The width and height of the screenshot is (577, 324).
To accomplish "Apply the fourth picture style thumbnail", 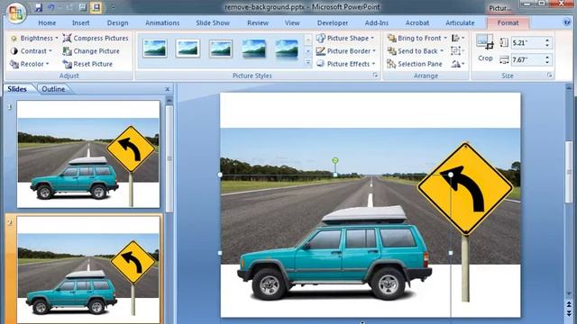I will click(254, 49).
